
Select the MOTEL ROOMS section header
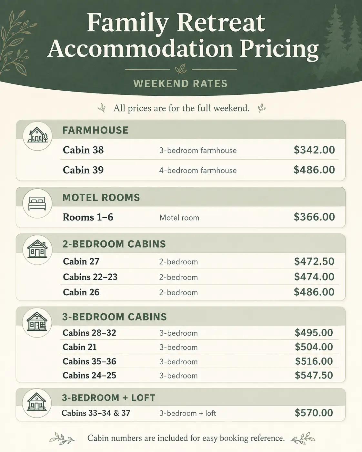(101, 198)
